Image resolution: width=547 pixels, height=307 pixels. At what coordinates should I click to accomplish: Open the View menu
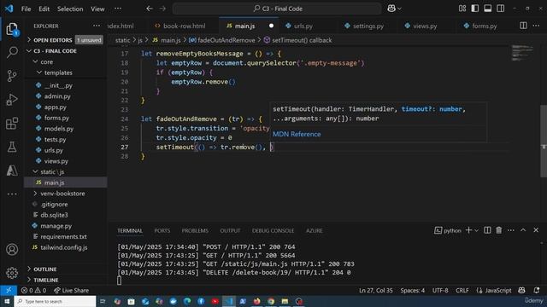coord(97,9)
